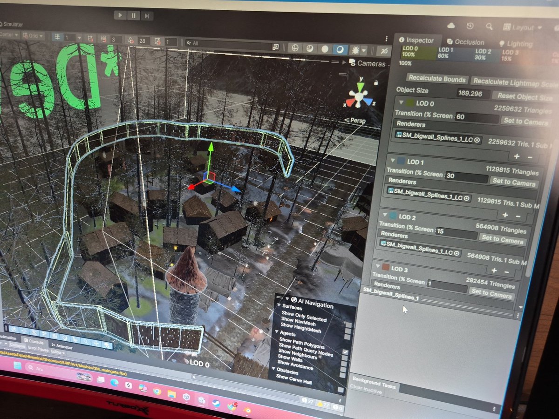This screenshot has width=559, height=419.
Task: Open the scene effects dropdown arrow
Action: [x=364, y=50]
